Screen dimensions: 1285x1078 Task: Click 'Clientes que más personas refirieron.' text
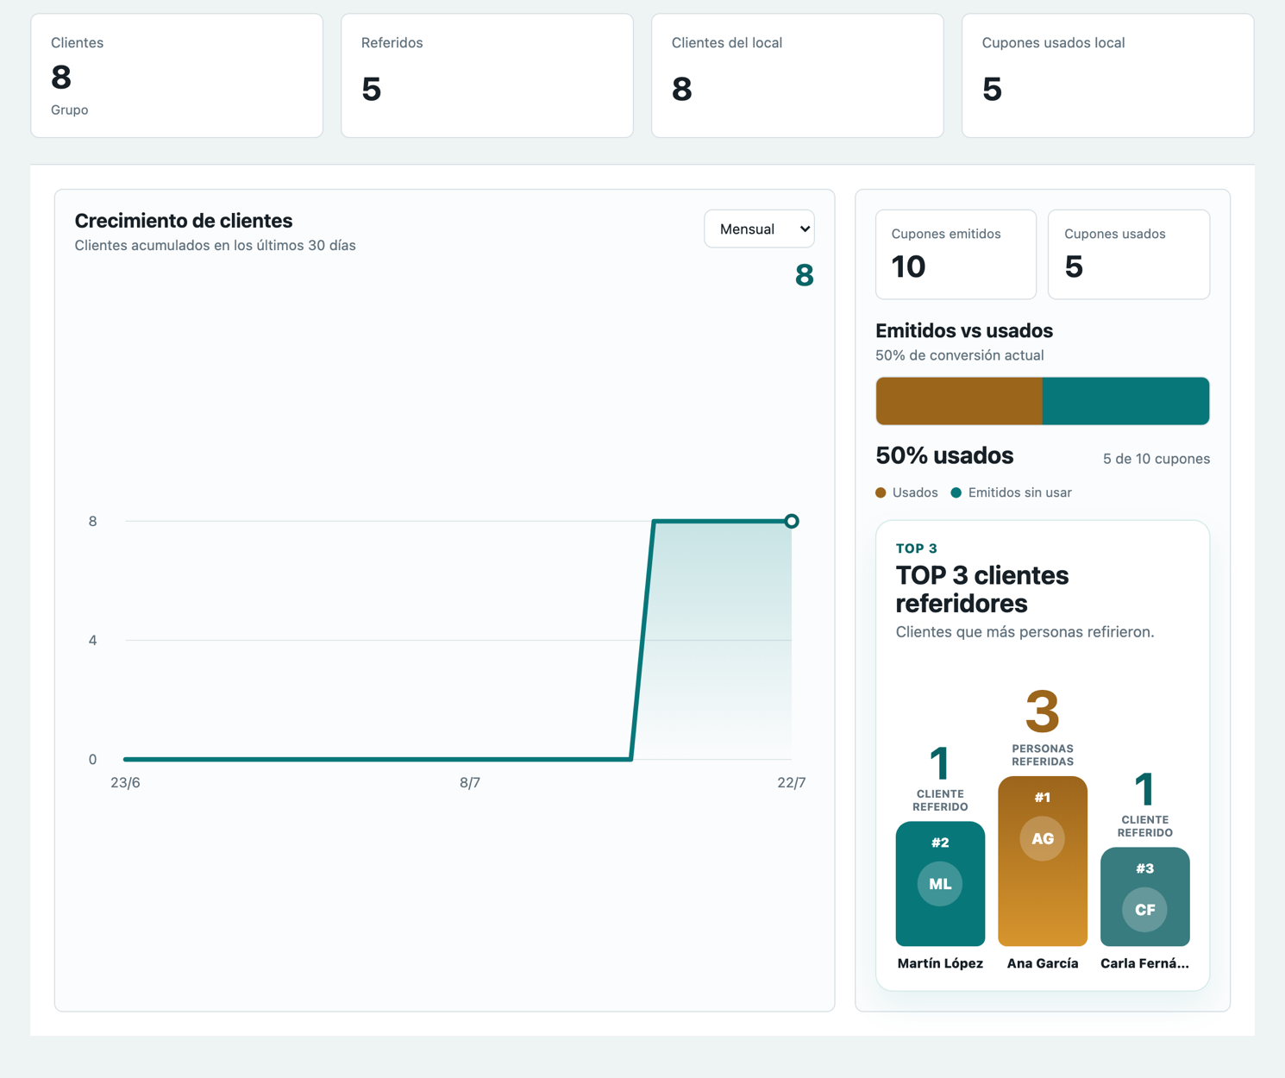coord(1025,632)
